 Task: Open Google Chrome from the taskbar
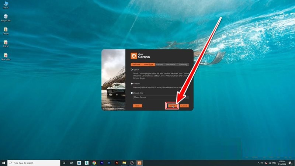click(x=94, y=163)
